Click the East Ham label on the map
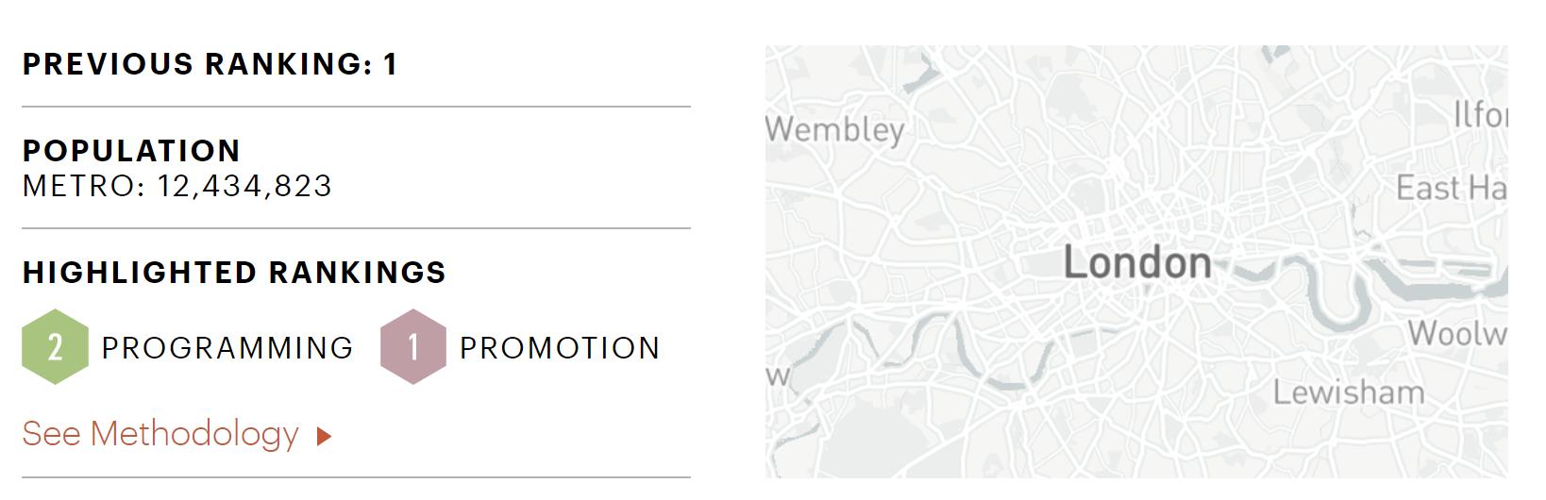Viewport: 1546px width, 500px height. tap(1452, 188)
